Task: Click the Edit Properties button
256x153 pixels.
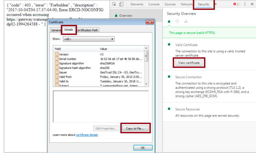Action: 106,129
